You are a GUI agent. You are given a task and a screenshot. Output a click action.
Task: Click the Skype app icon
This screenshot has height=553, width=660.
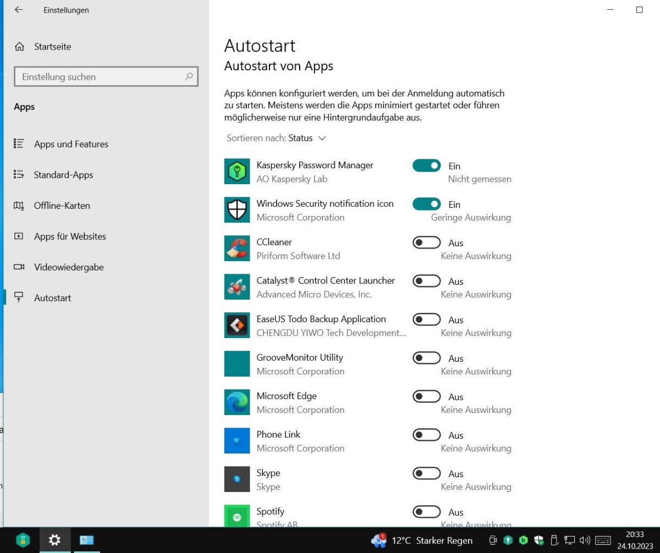(x=237, y=479)
